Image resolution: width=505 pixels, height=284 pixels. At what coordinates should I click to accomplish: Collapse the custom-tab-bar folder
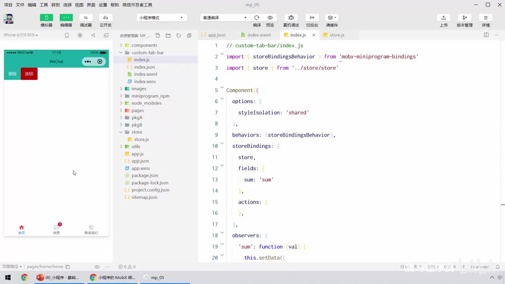tap(121, 52)
